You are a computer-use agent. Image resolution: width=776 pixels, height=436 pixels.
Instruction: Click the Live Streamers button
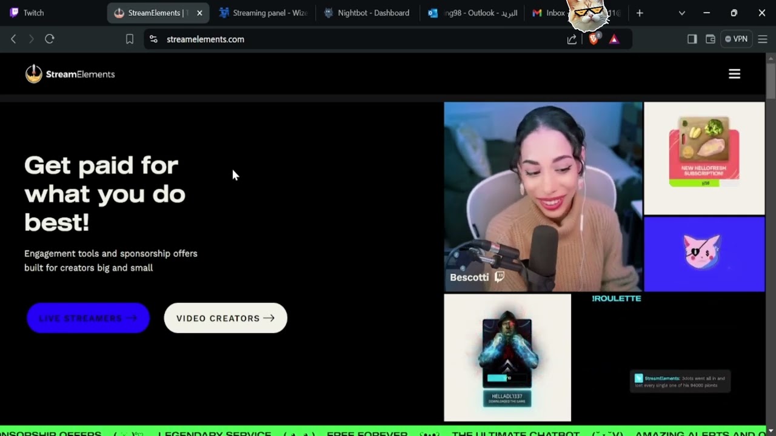tap(88, 318)
